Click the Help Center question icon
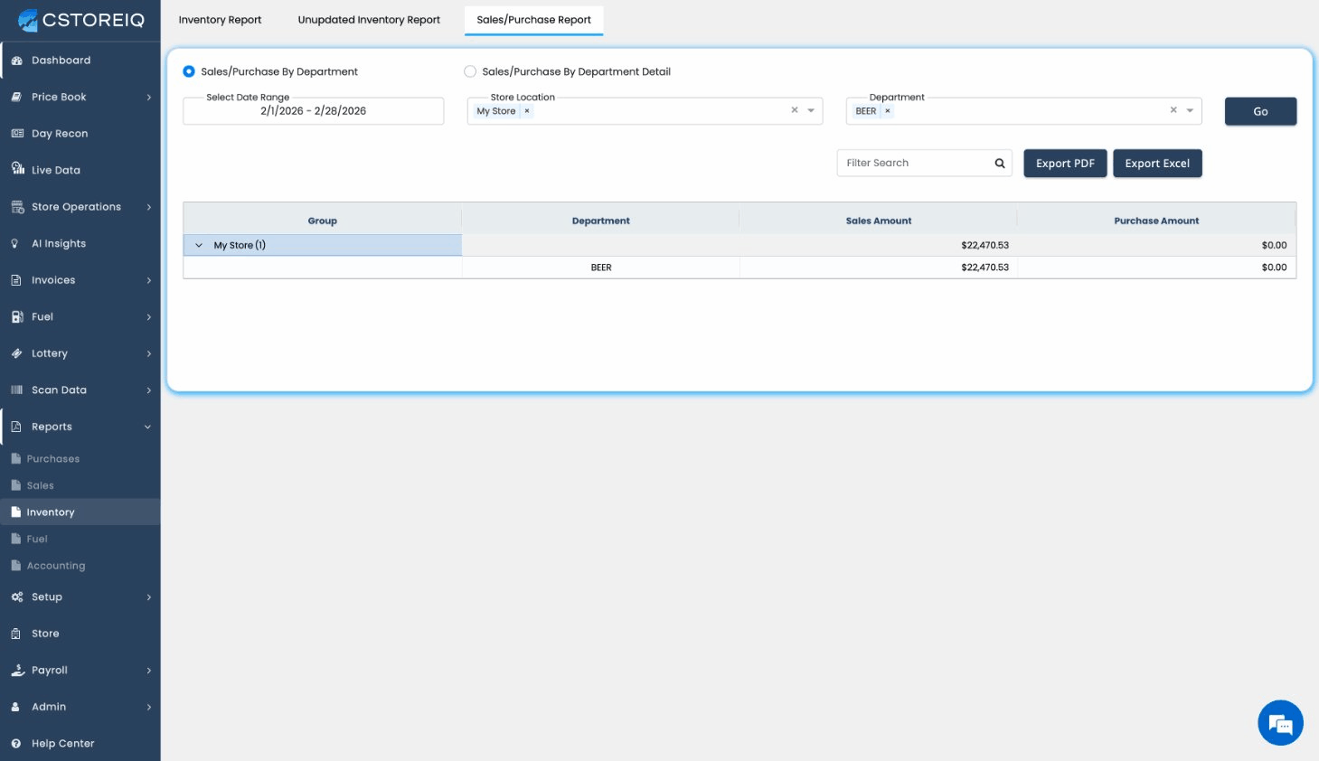Image resolution: width=1319 pixels, height=761 pixels. (16, 744)
